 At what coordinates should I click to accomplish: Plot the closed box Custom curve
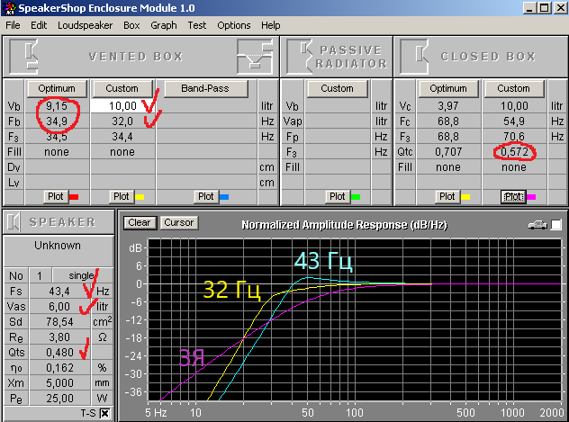513,196
